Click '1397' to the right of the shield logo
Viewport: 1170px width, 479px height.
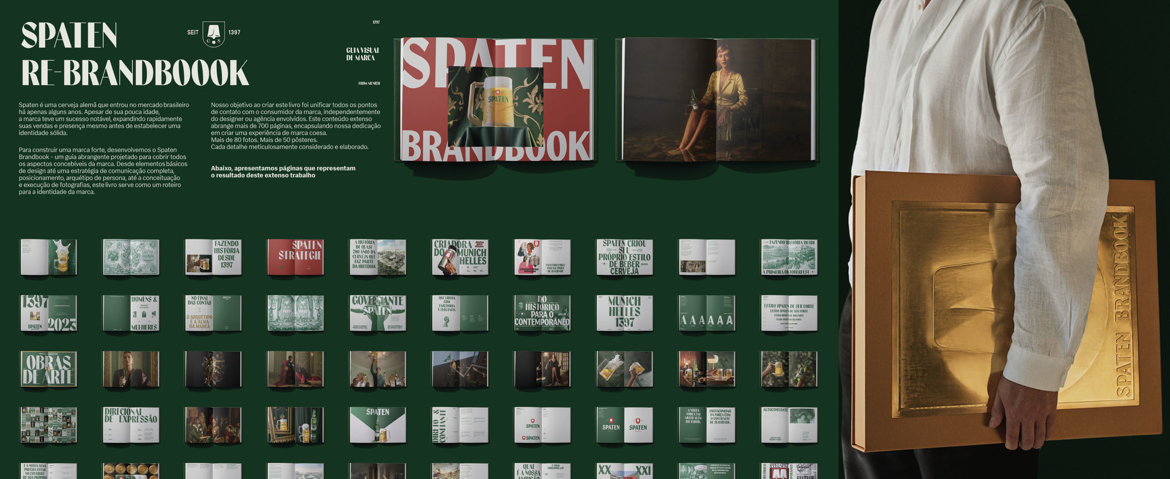(x=234, y=32)
